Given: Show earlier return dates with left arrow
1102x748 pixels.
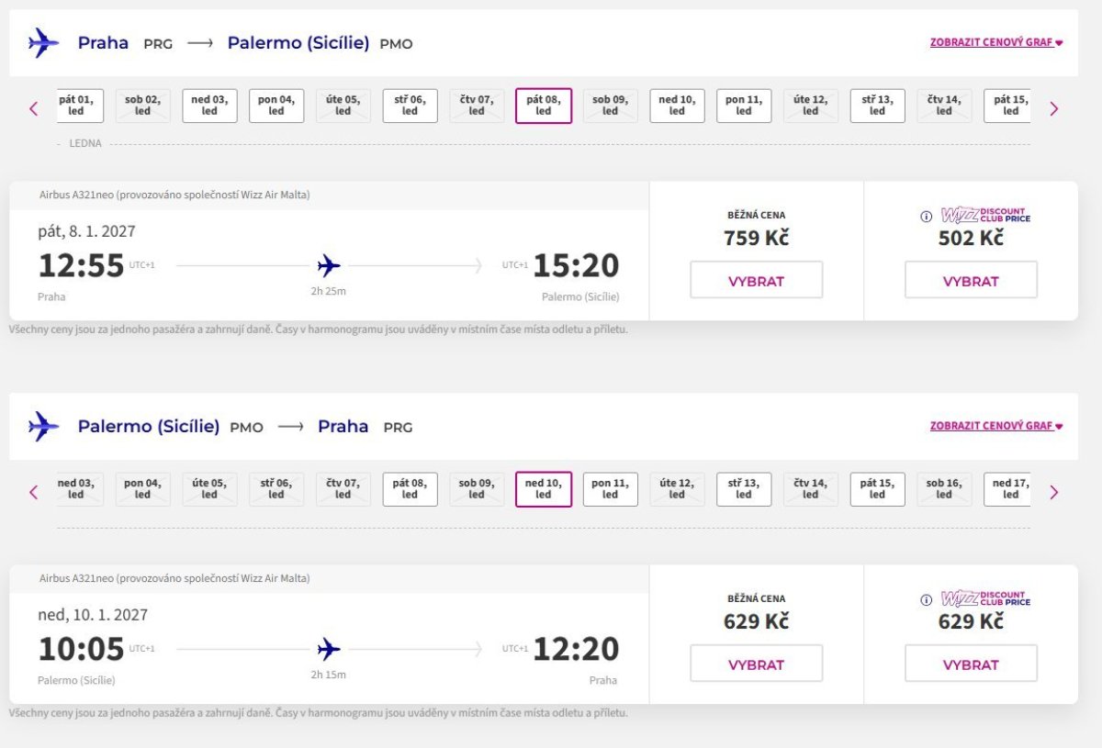Looking at the screenshot, I should pyautogui.click(x=34, y=492).
